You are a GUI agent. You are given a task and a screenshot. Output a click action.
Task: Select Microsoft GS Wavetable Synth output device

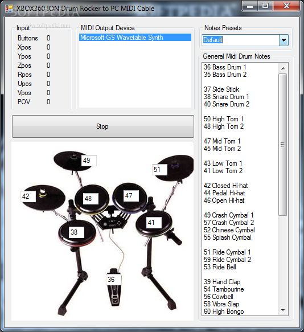135,38
